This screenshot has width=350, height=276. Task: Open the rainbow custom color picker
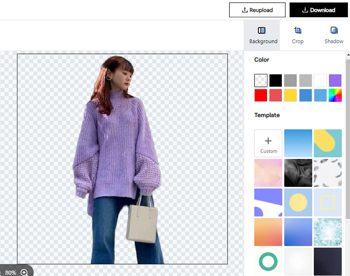tap(335, 95)
